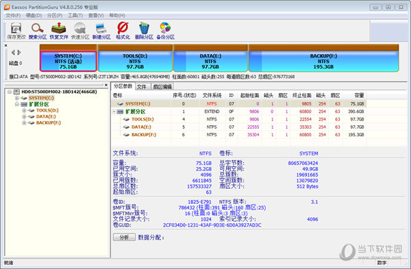Screen dimensions: 411x269
Task: Select 扩展分区 in the left tree
Action: 39,104
